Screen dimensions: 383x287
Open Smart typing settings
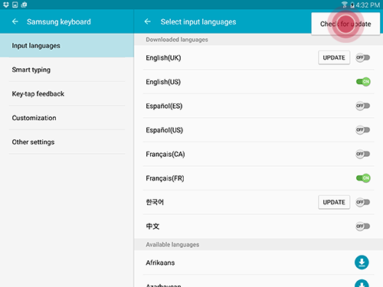tap(67, 70)
